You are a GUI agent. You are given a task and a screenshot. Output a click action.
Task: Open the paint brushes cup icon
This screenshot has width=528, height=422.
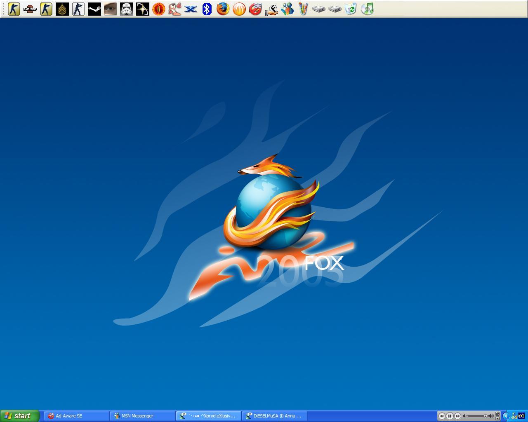[x=303, y=9]
